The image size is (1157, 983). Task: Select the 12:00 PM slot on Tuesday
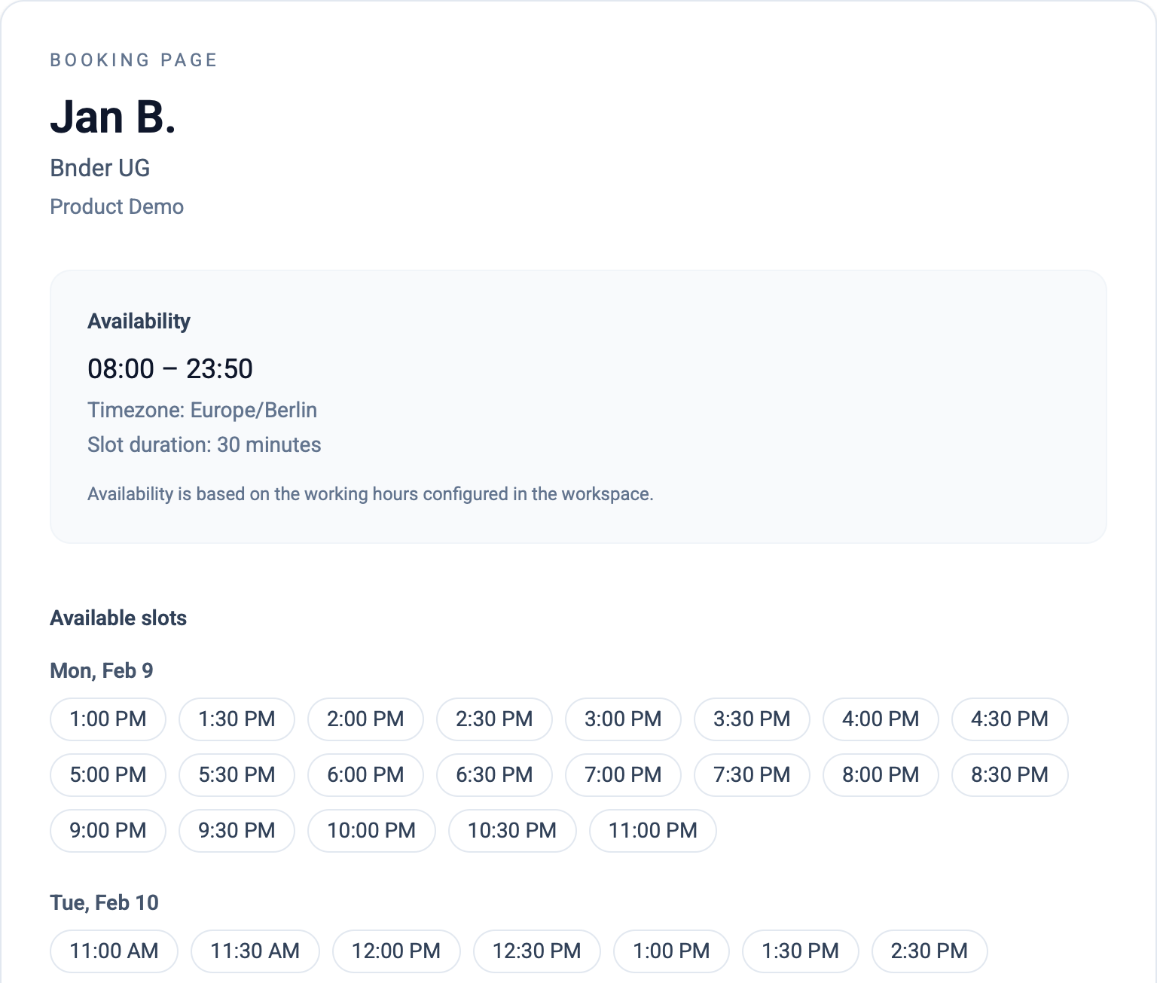(x=396, y=951)
